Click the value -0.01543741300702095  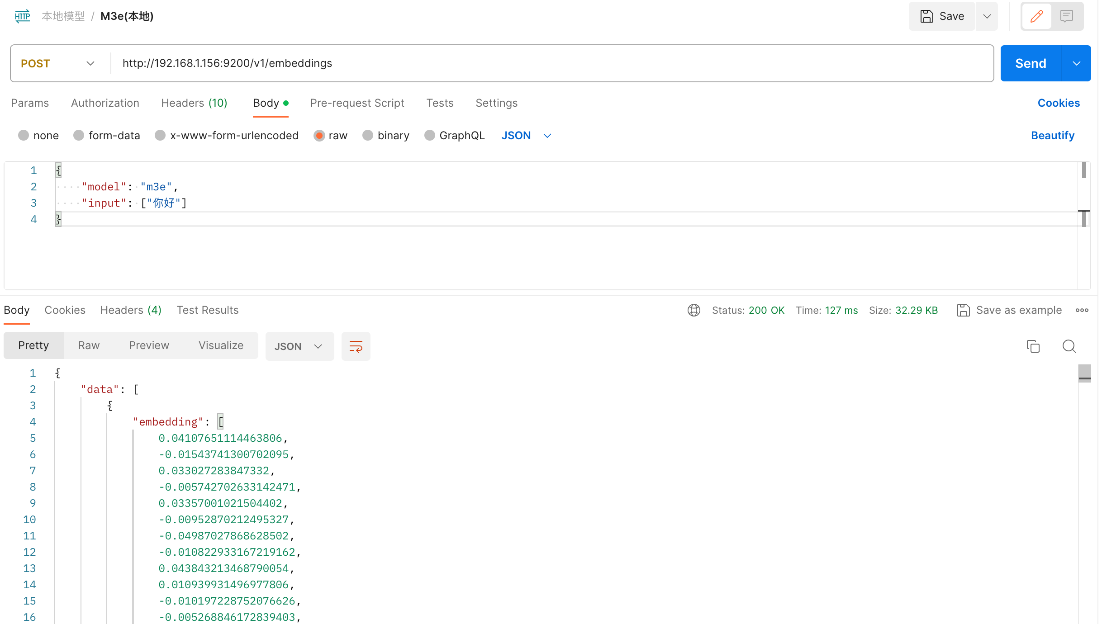pyautogui.click(x=223, y=454)
